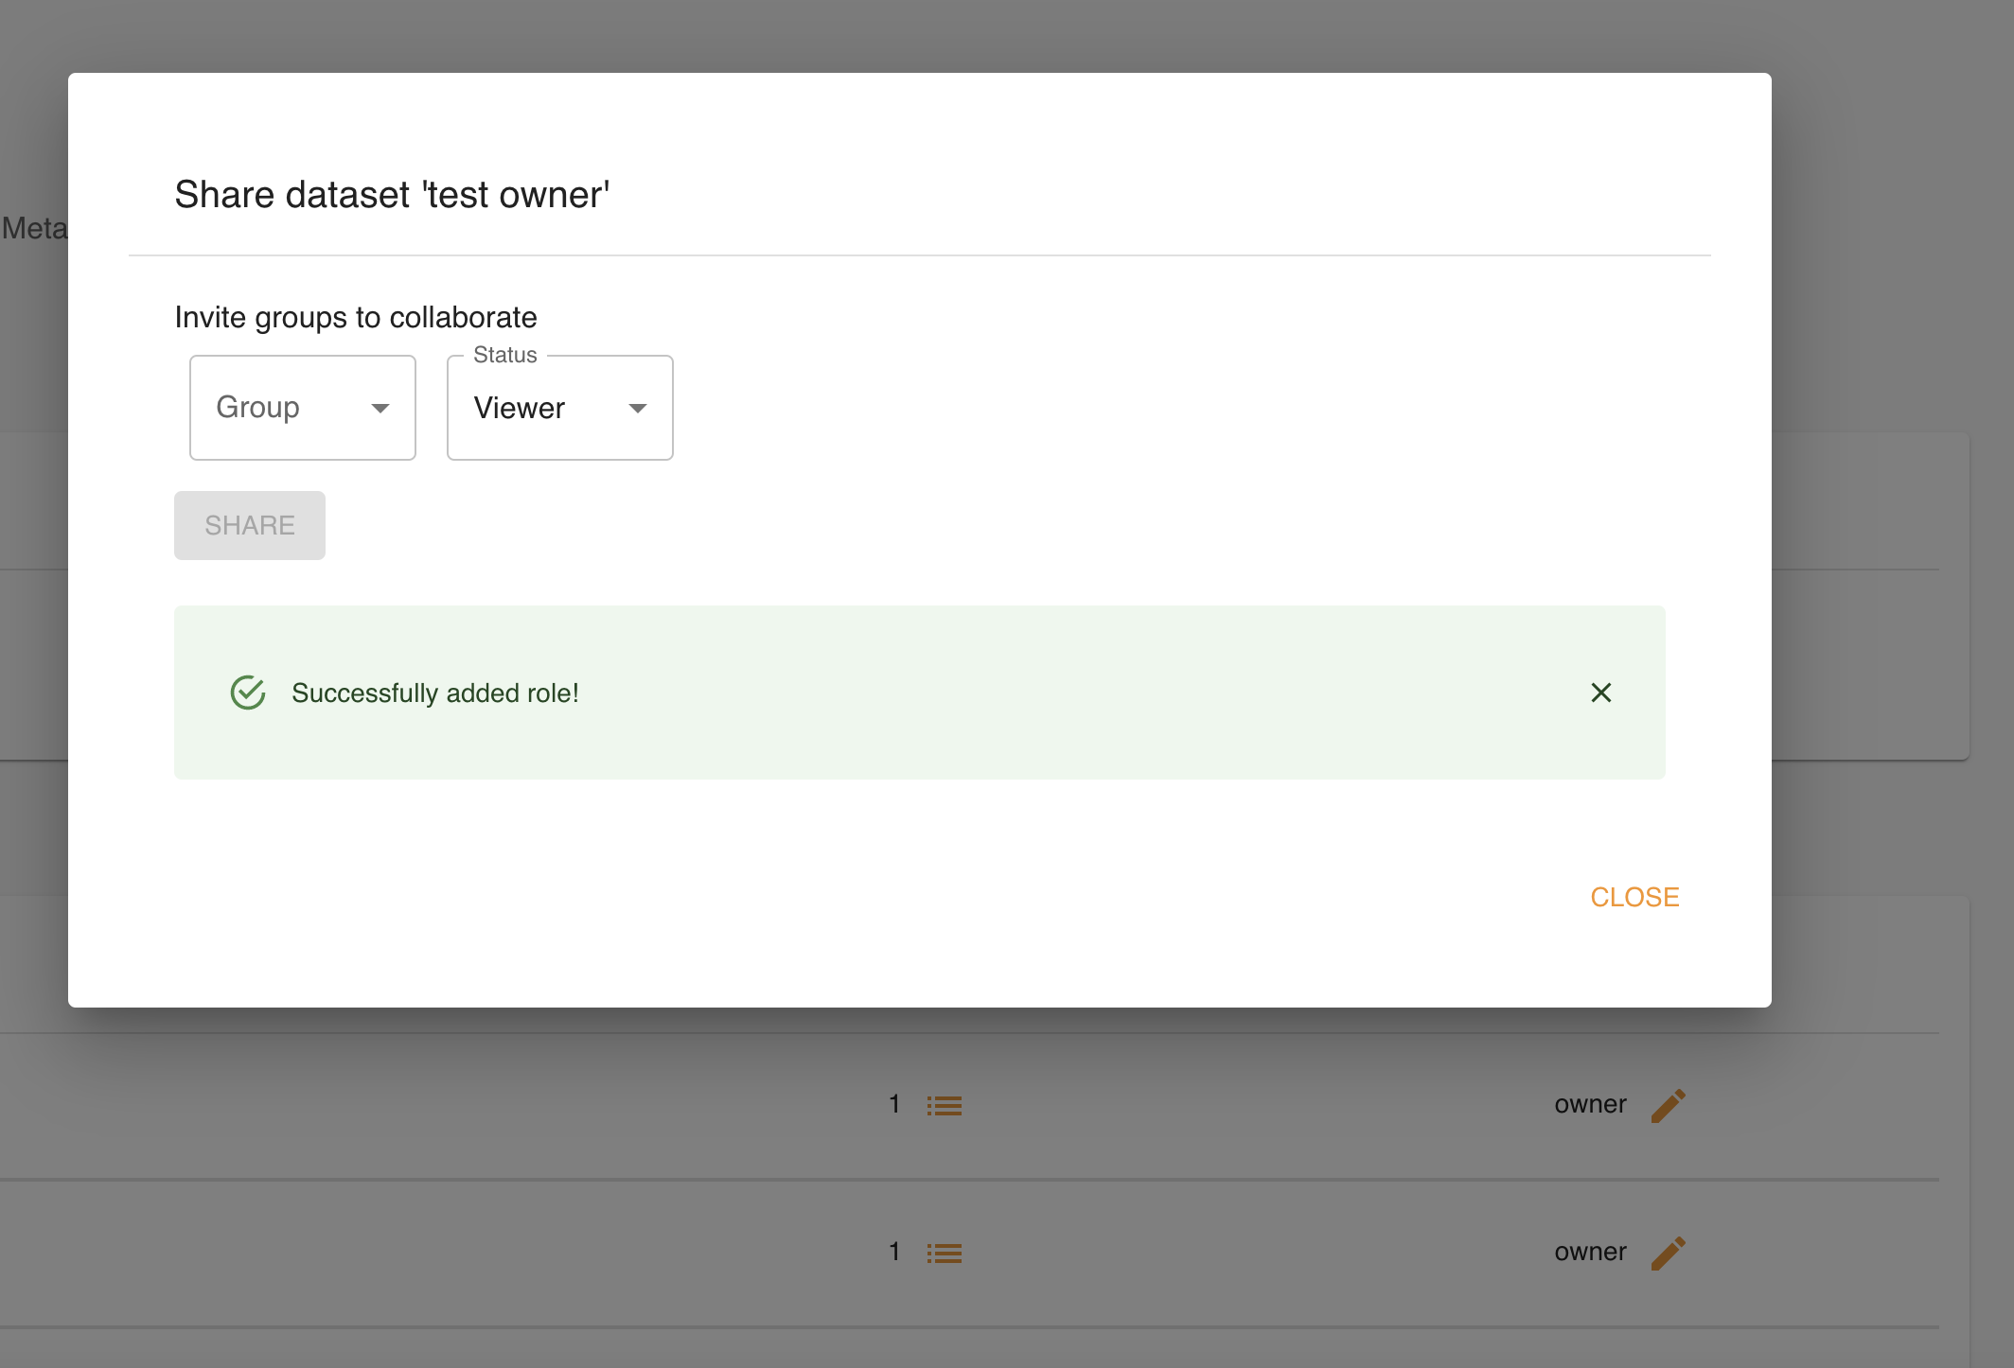2014x1368 pixels.
Task: Expand the Viewer status dropdown arrow
Action: pos(638,408)
